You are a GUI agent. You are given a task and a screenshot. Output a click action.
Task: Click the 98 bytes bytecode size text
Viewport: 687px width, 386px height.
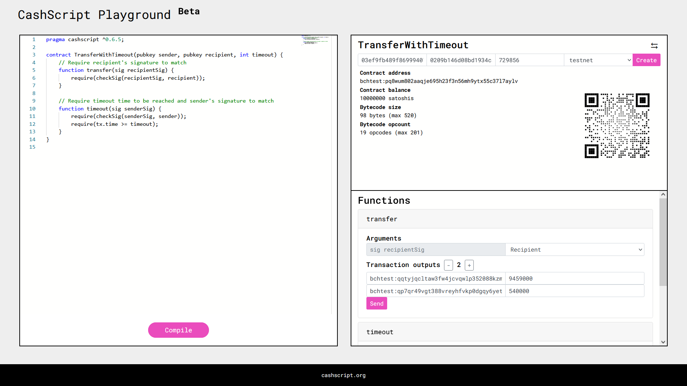point(388,115)
